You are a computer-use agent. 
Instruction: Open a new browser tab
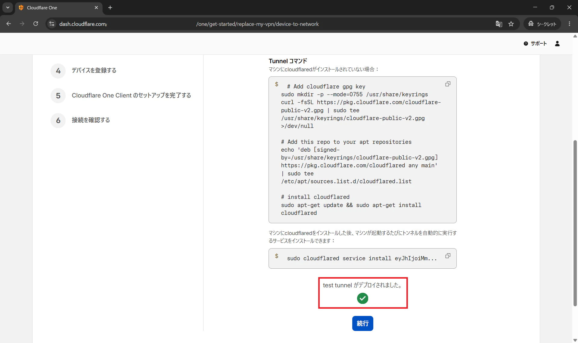click(110, 8)
